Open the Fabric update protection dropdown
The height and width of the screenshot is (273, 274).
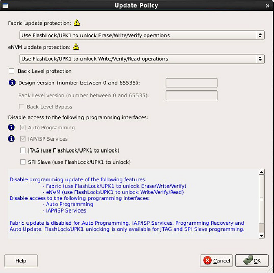(142, 35)
